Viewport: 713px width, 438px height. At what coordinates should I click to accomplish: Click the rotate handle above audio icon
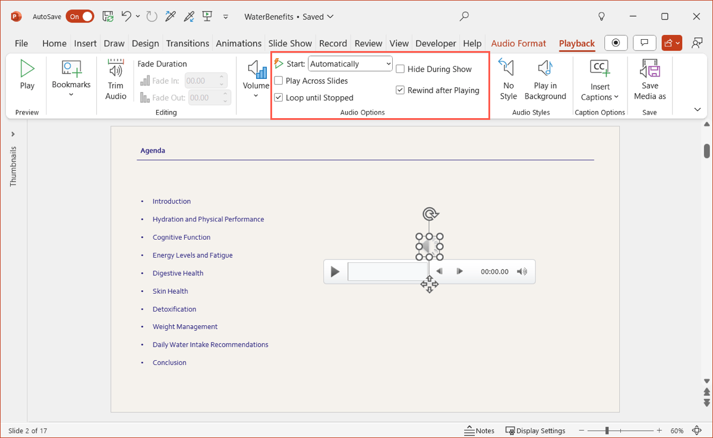(x=430, y=214)
